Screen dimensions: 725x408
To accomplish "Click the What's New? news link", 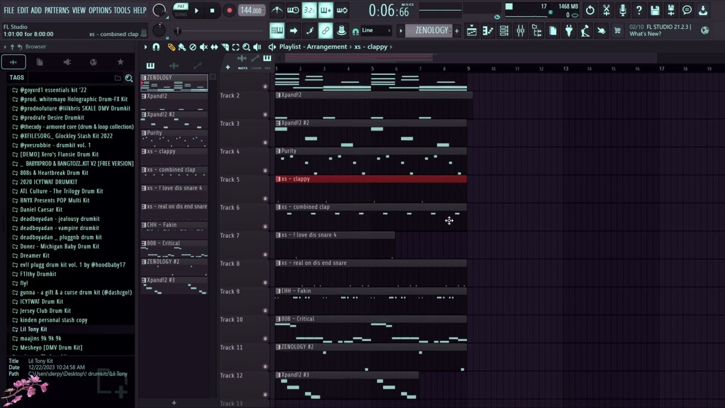I will tap(645, 34).
